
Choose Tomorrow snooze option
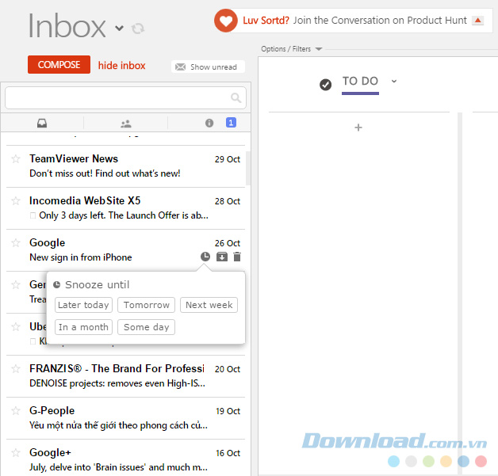[x=146, y=305]
